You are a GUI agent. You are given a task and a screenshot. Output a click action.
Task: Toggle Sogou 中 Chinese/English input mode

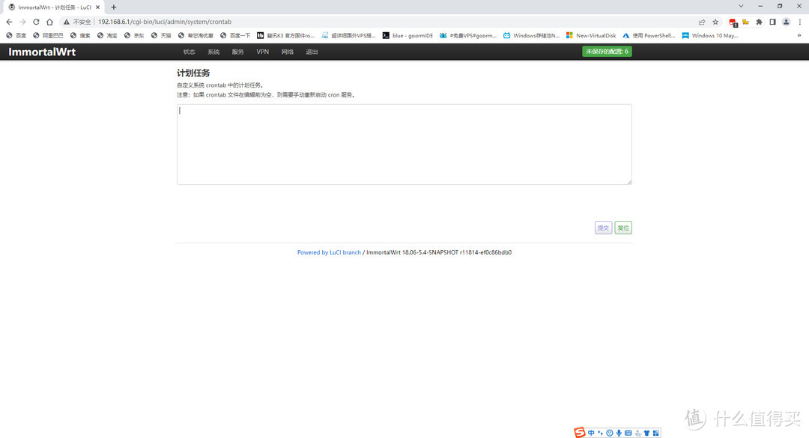pos(591,433)
